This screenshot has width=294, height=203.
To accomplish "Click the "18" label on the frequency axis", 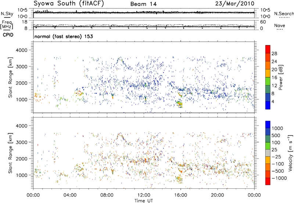I will click(25, 22).
